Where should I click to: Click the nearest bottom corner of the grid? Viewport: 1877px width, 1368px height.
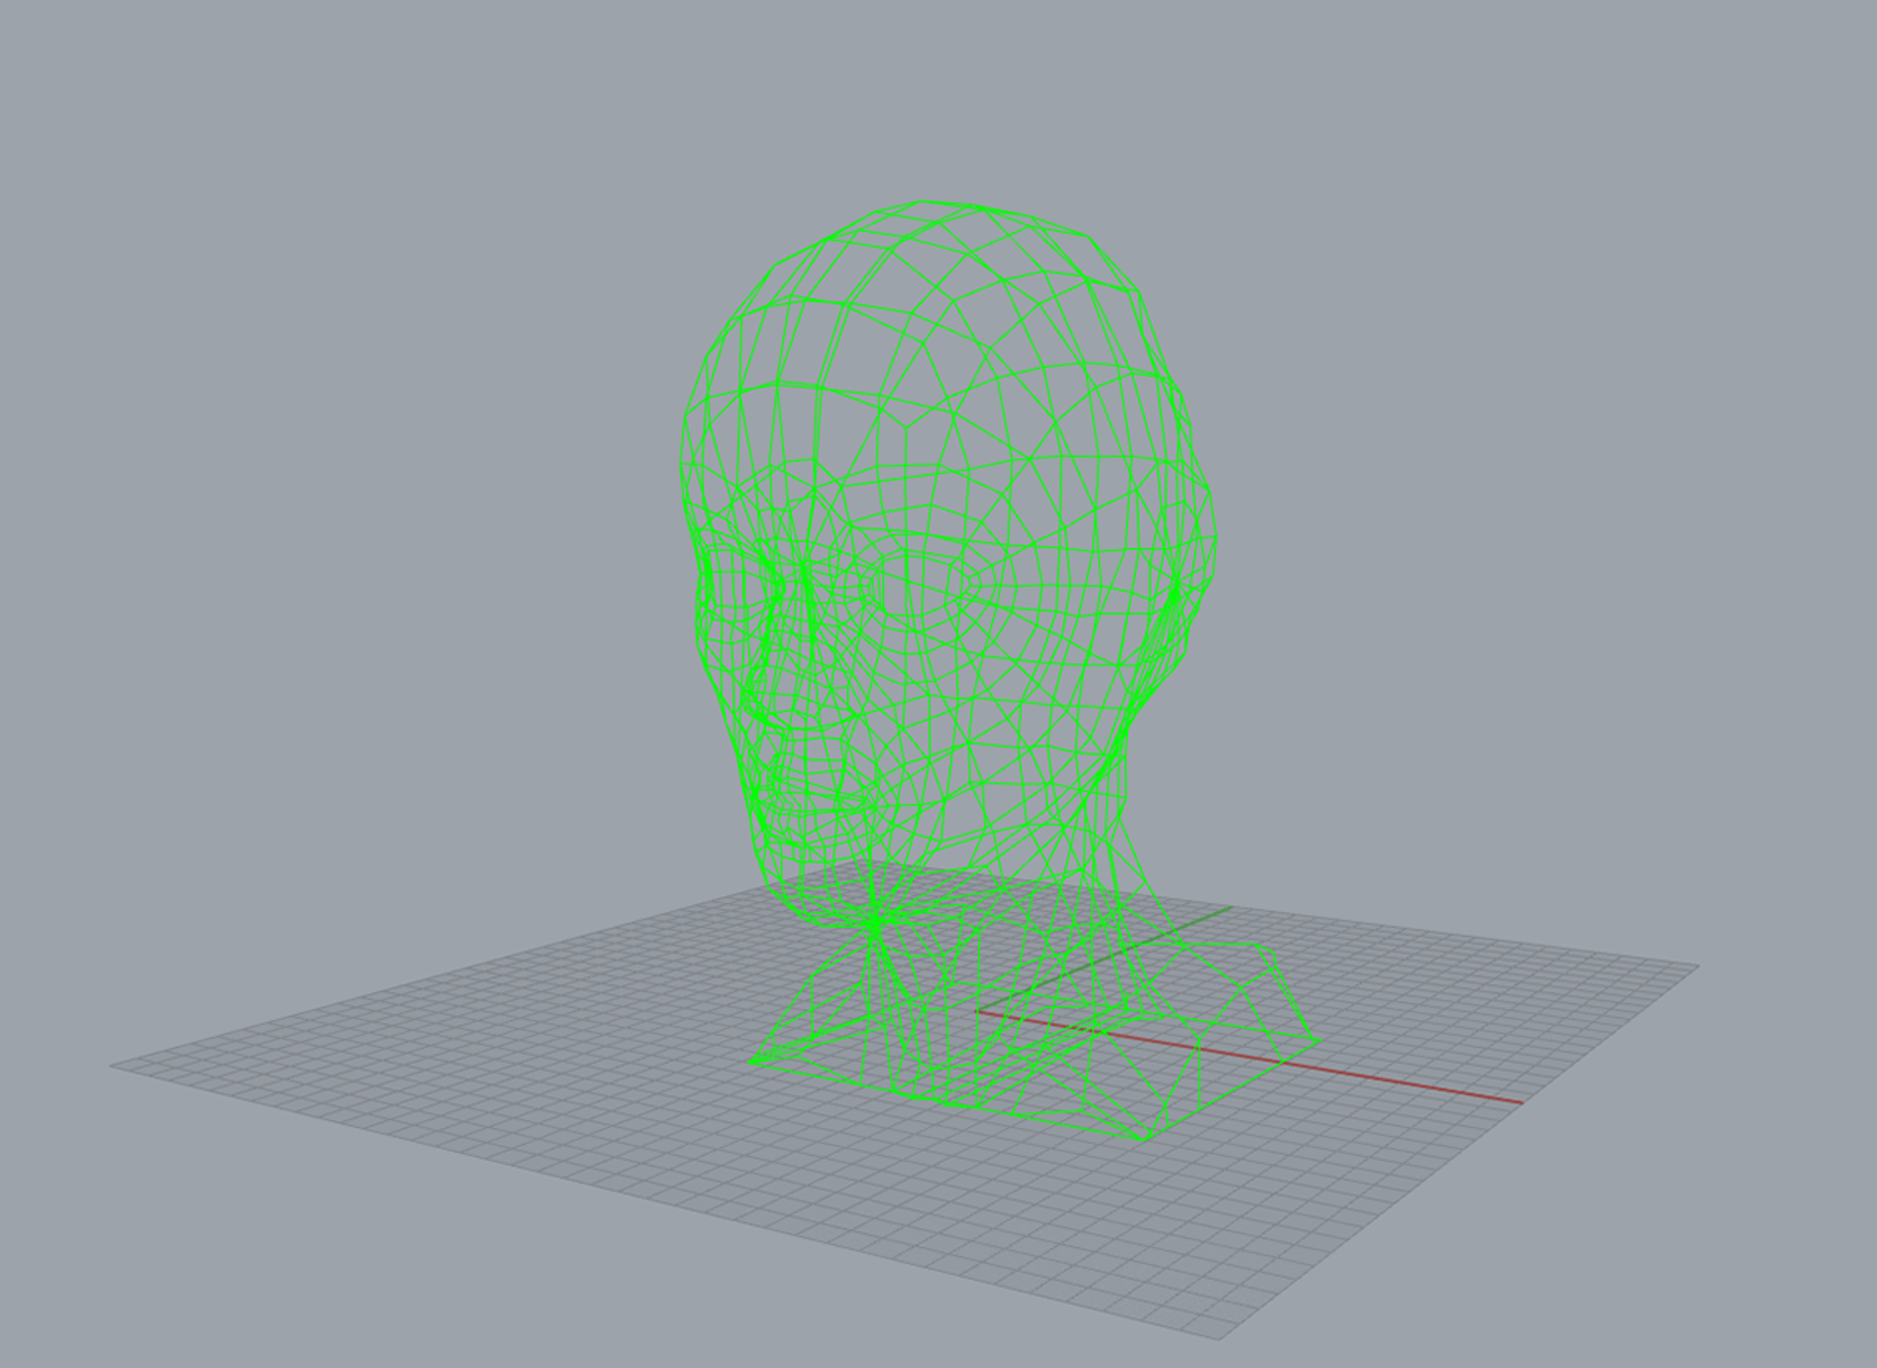click(x=1218, y=1339)
